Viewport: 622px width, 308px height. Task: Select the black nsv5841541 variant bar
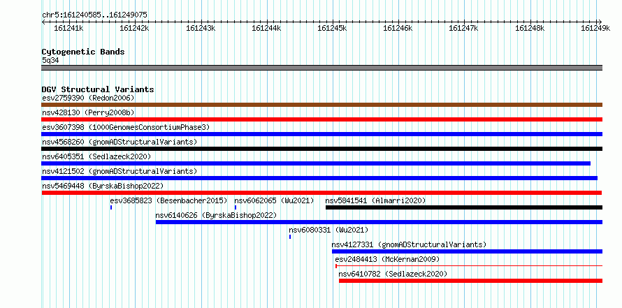pos(464,207)
